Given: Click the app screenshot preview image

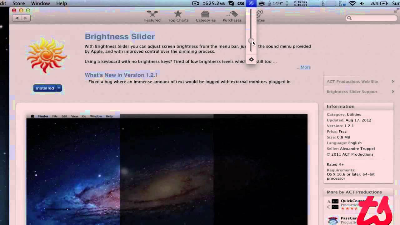Looking at the screenshot, I should coord(167,169).
